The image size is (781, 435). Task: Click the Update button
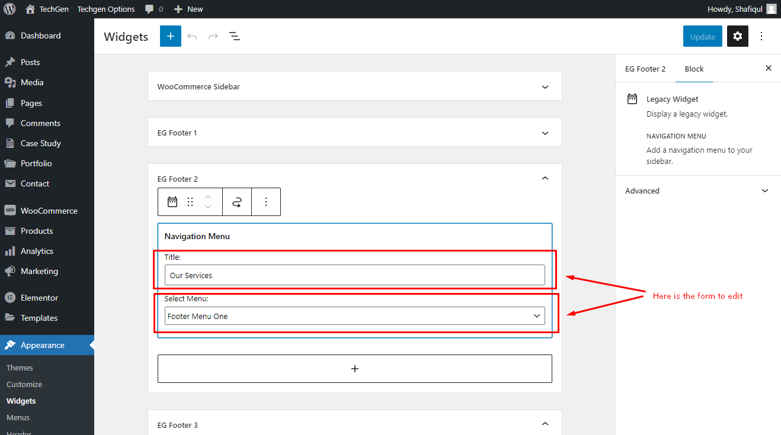point(703,36)
